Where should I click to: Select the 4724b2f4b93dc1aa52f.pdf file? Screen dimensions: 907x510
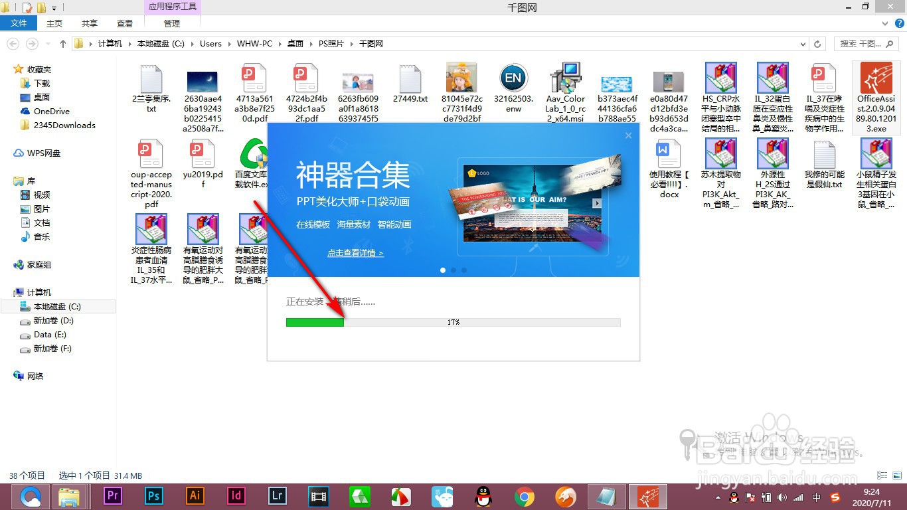[307, 94]
